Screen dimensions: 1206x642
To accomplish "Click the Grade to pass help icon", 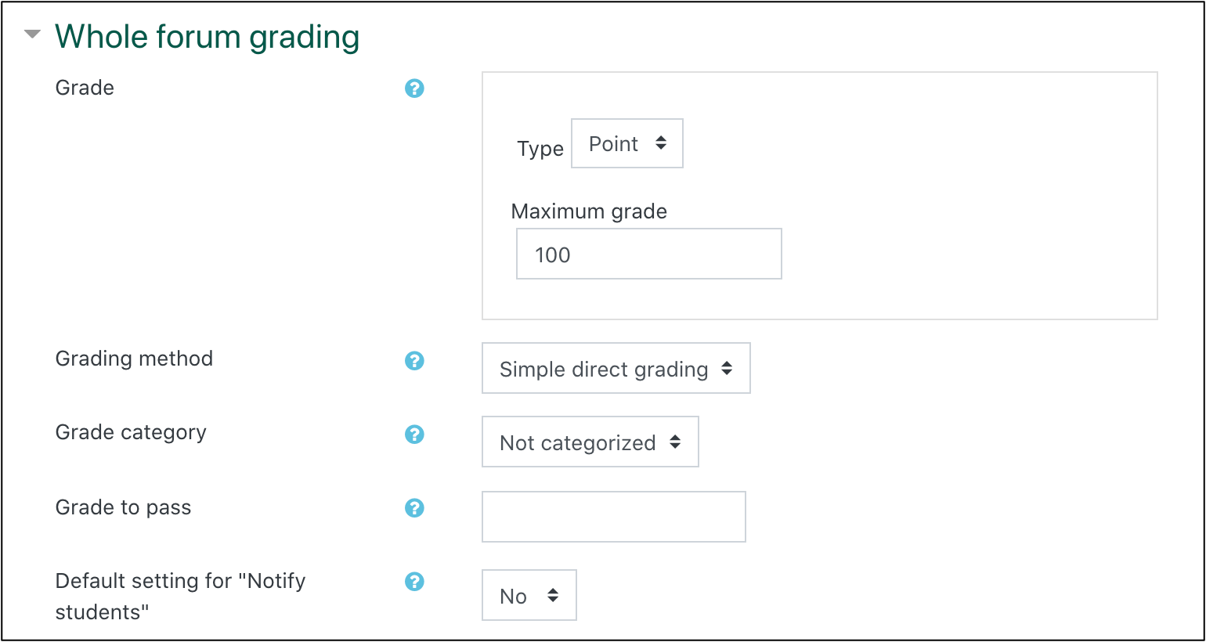I will (414, 508).
